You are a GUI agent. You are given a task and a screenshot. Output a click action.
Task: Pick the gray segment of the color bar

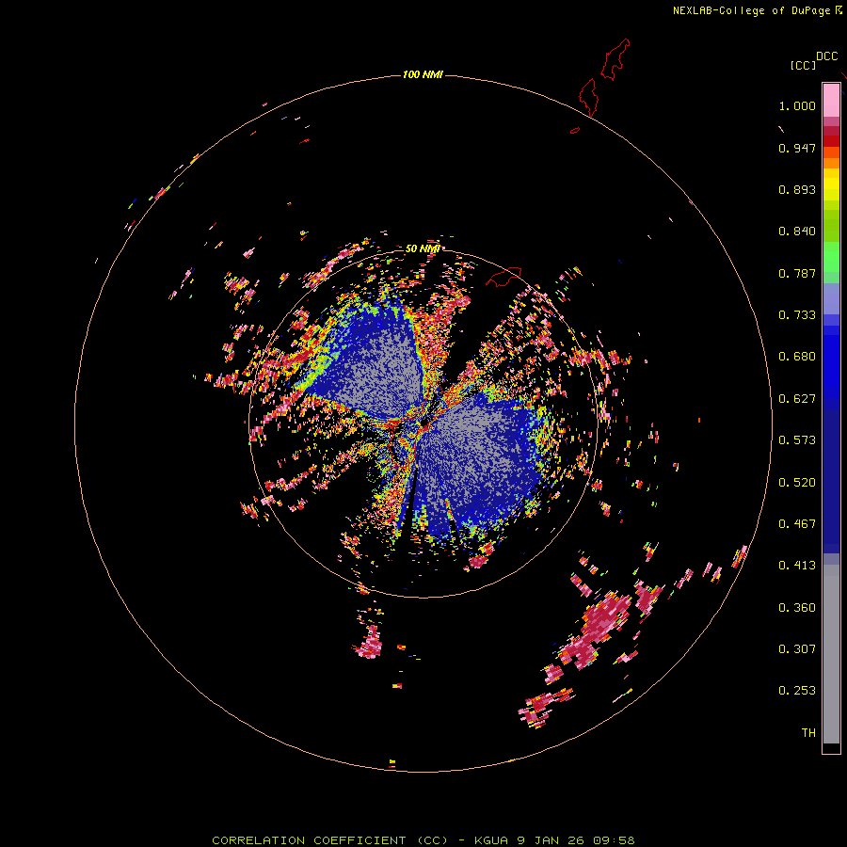point(831,654)
